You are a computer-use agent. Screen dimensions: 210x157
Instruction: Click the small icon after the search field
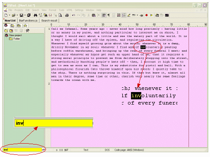[43, 150]
